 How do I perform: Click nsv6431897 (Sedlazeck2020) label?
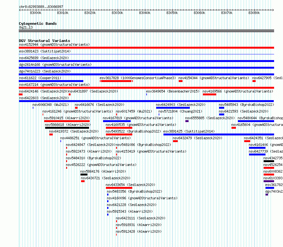point(93,91)
